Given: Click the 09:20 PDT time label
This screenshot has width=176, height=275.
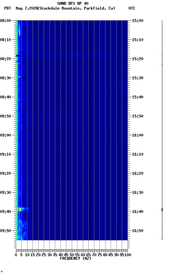Looking at the screenshot, I should [5, 174].
